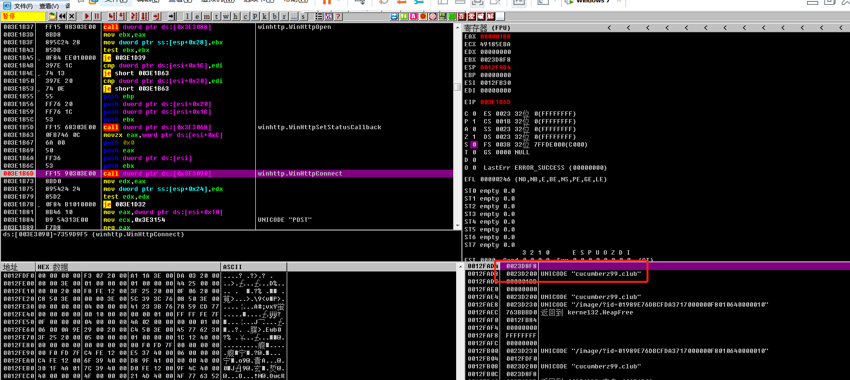Click the Close program X icon
Viewport: 850px width, 380px height.
click(x=71, y=16)
